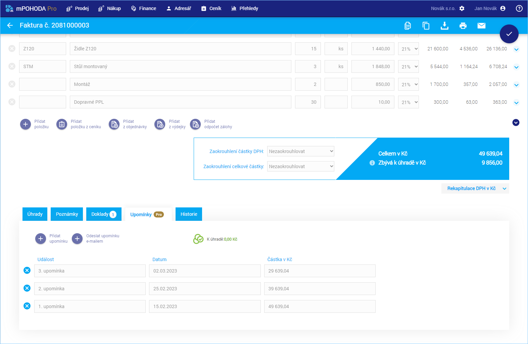Click the STM code field
Image resolution: width=528 pixels, height=344 pixels.
43,66
